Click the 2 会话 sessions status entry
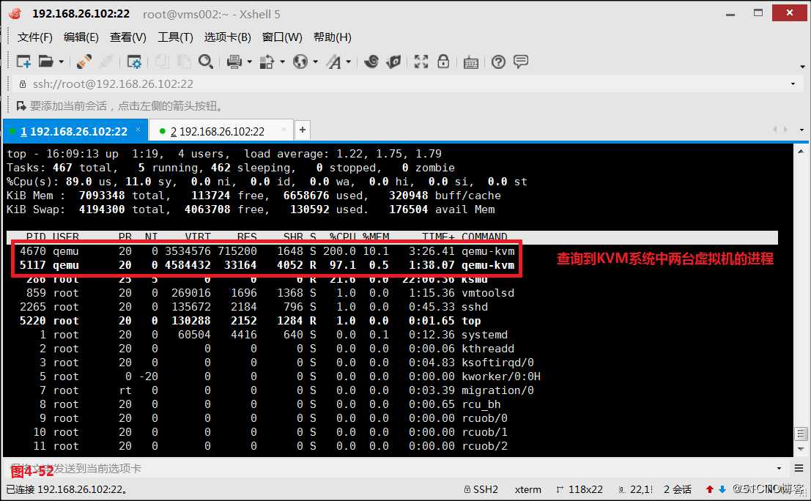This screenshot has width=811, height=501. 678,489
